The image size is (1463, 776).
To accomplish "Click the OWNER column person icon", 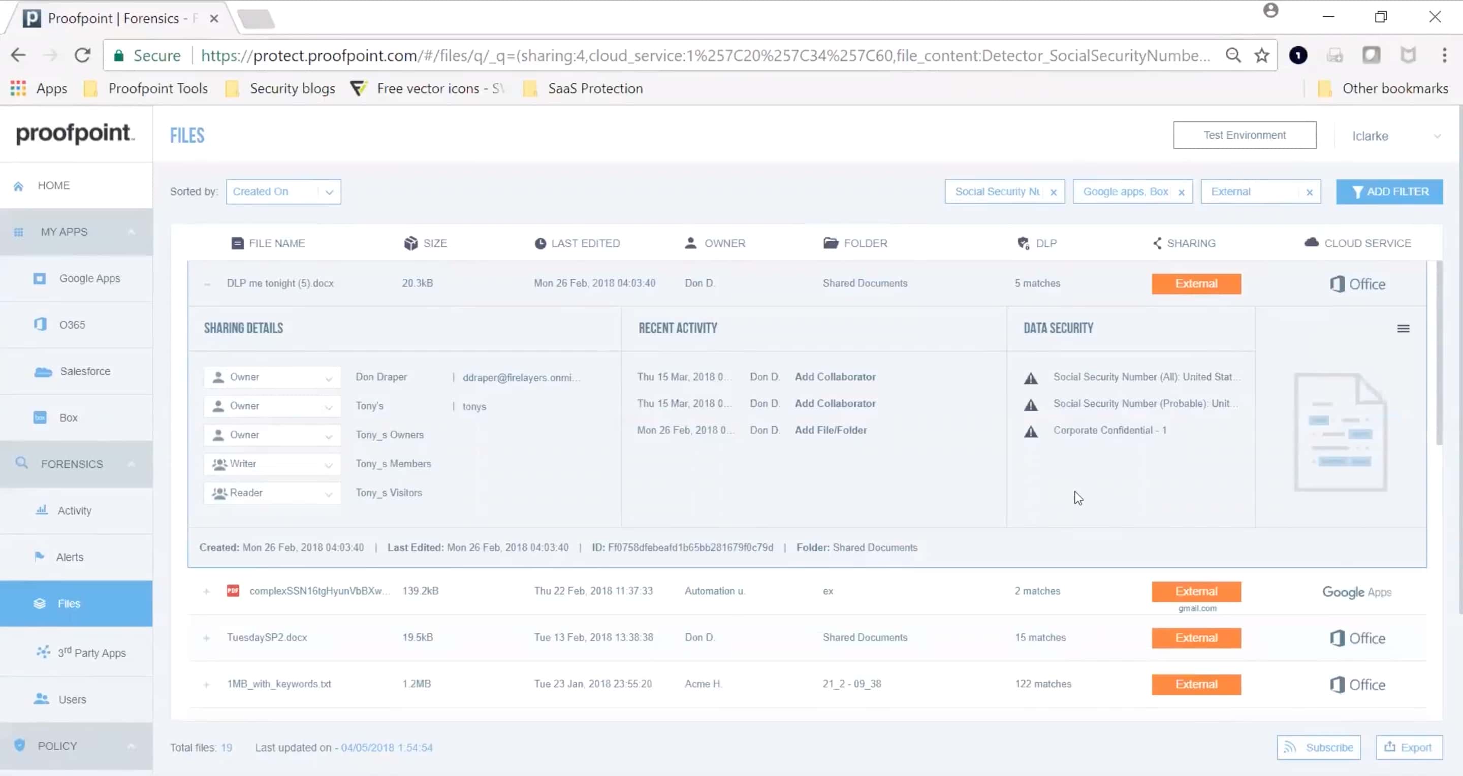I will coord(691,243).
